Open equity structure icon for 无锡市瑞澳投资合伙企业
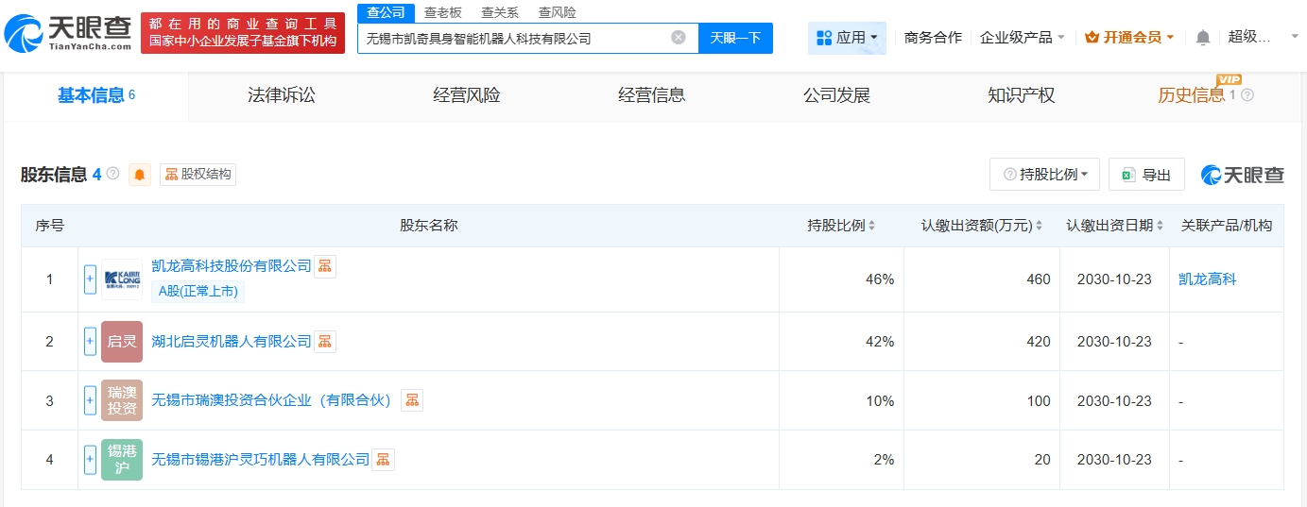Screen dimensions: 1307x507 411,400
